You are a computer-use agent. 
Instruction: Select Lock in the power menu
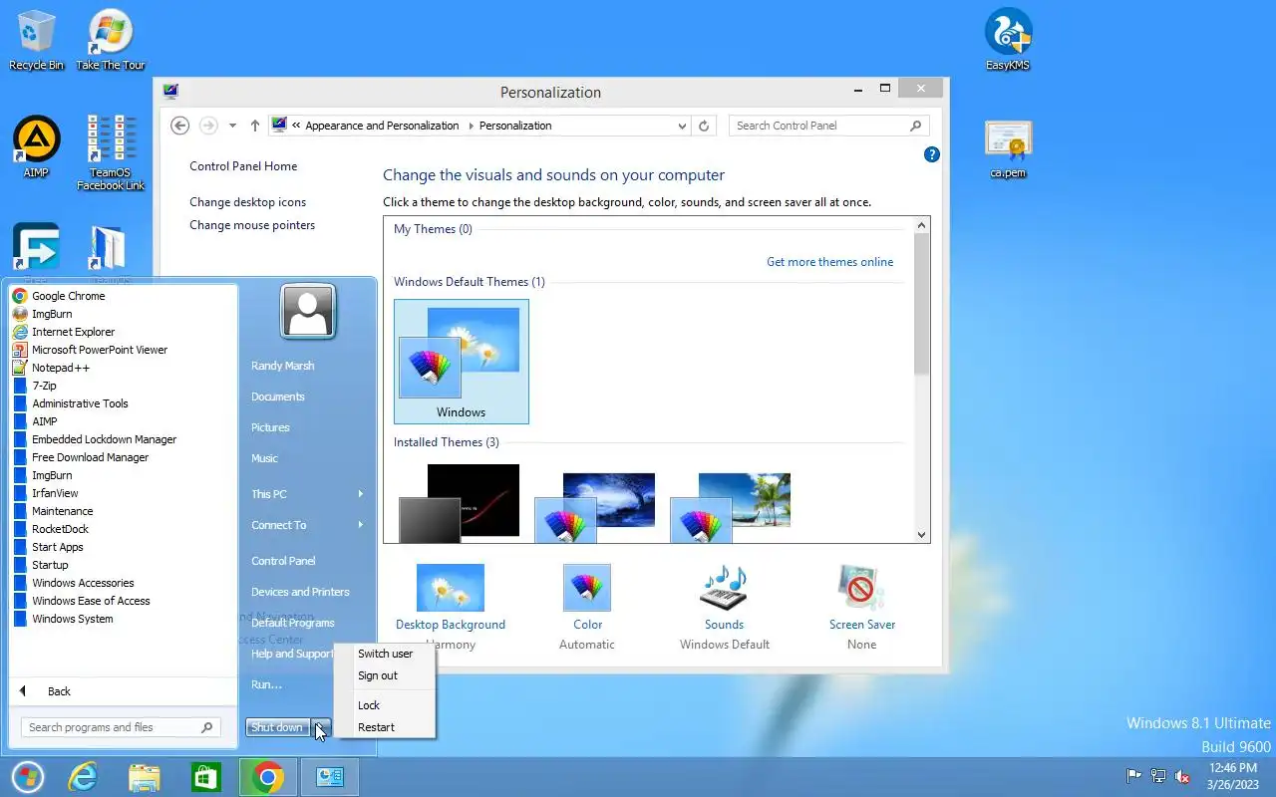[x=385, y=705]
